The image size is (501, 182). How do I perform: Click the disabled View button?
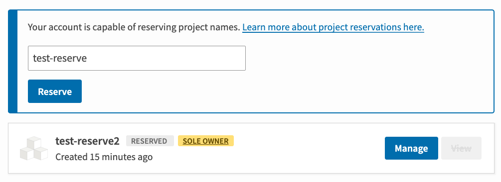[461, 148]
